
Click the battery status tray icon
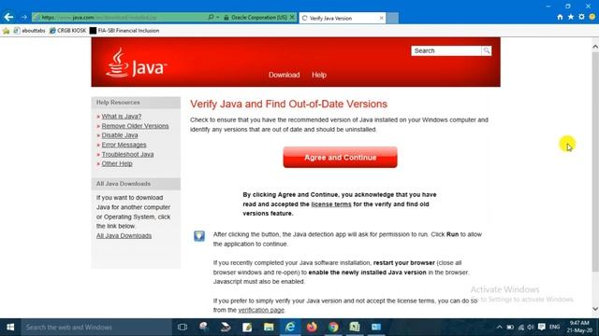pos(510,328)
